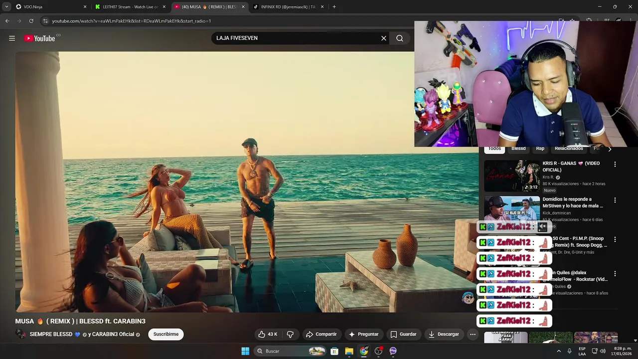Open options menu for Rockstar video

615,274
